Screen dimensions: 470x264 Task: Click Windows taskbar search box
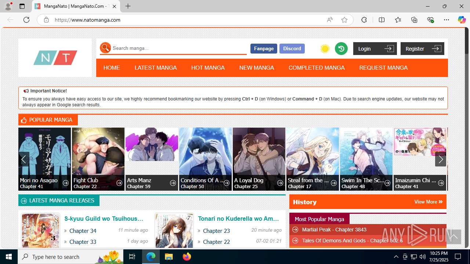(70, 257)
